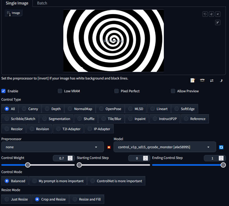Click the swap arrows mirror webcam icon
The height and width of the screenshot is (206, 229).
[x=212, y=81]
